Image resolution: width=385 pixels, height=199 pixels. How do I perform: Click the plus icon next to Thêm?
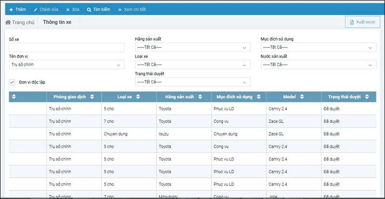click(11, 10)
